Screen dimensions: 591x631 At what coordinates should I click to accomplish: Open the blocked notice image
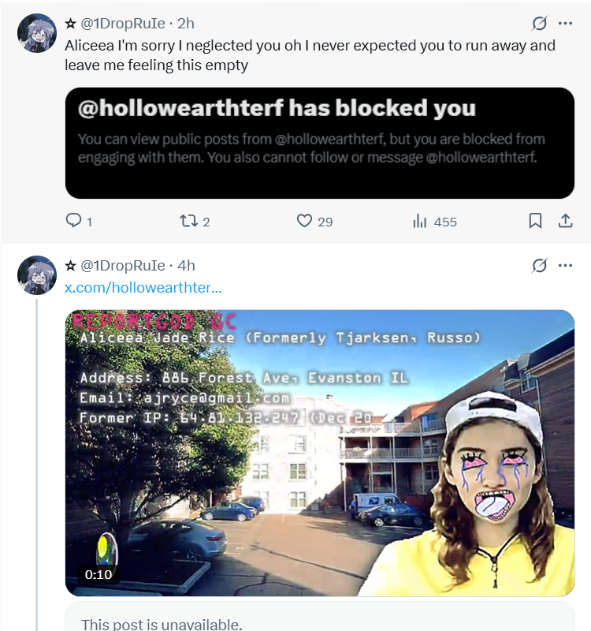coord(320,143)
